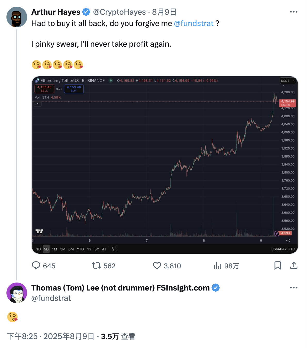Click the @fundstrat handle under Tom Lee
307x348 pixels.
(51, 298)
